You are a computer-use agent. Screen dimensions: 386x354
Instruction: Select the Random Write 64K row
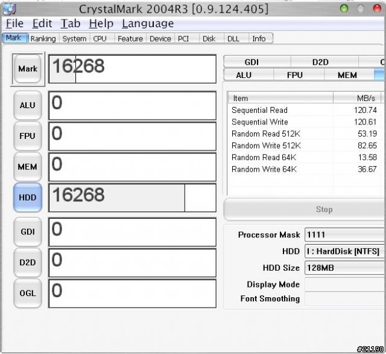[x=305, y=169]
